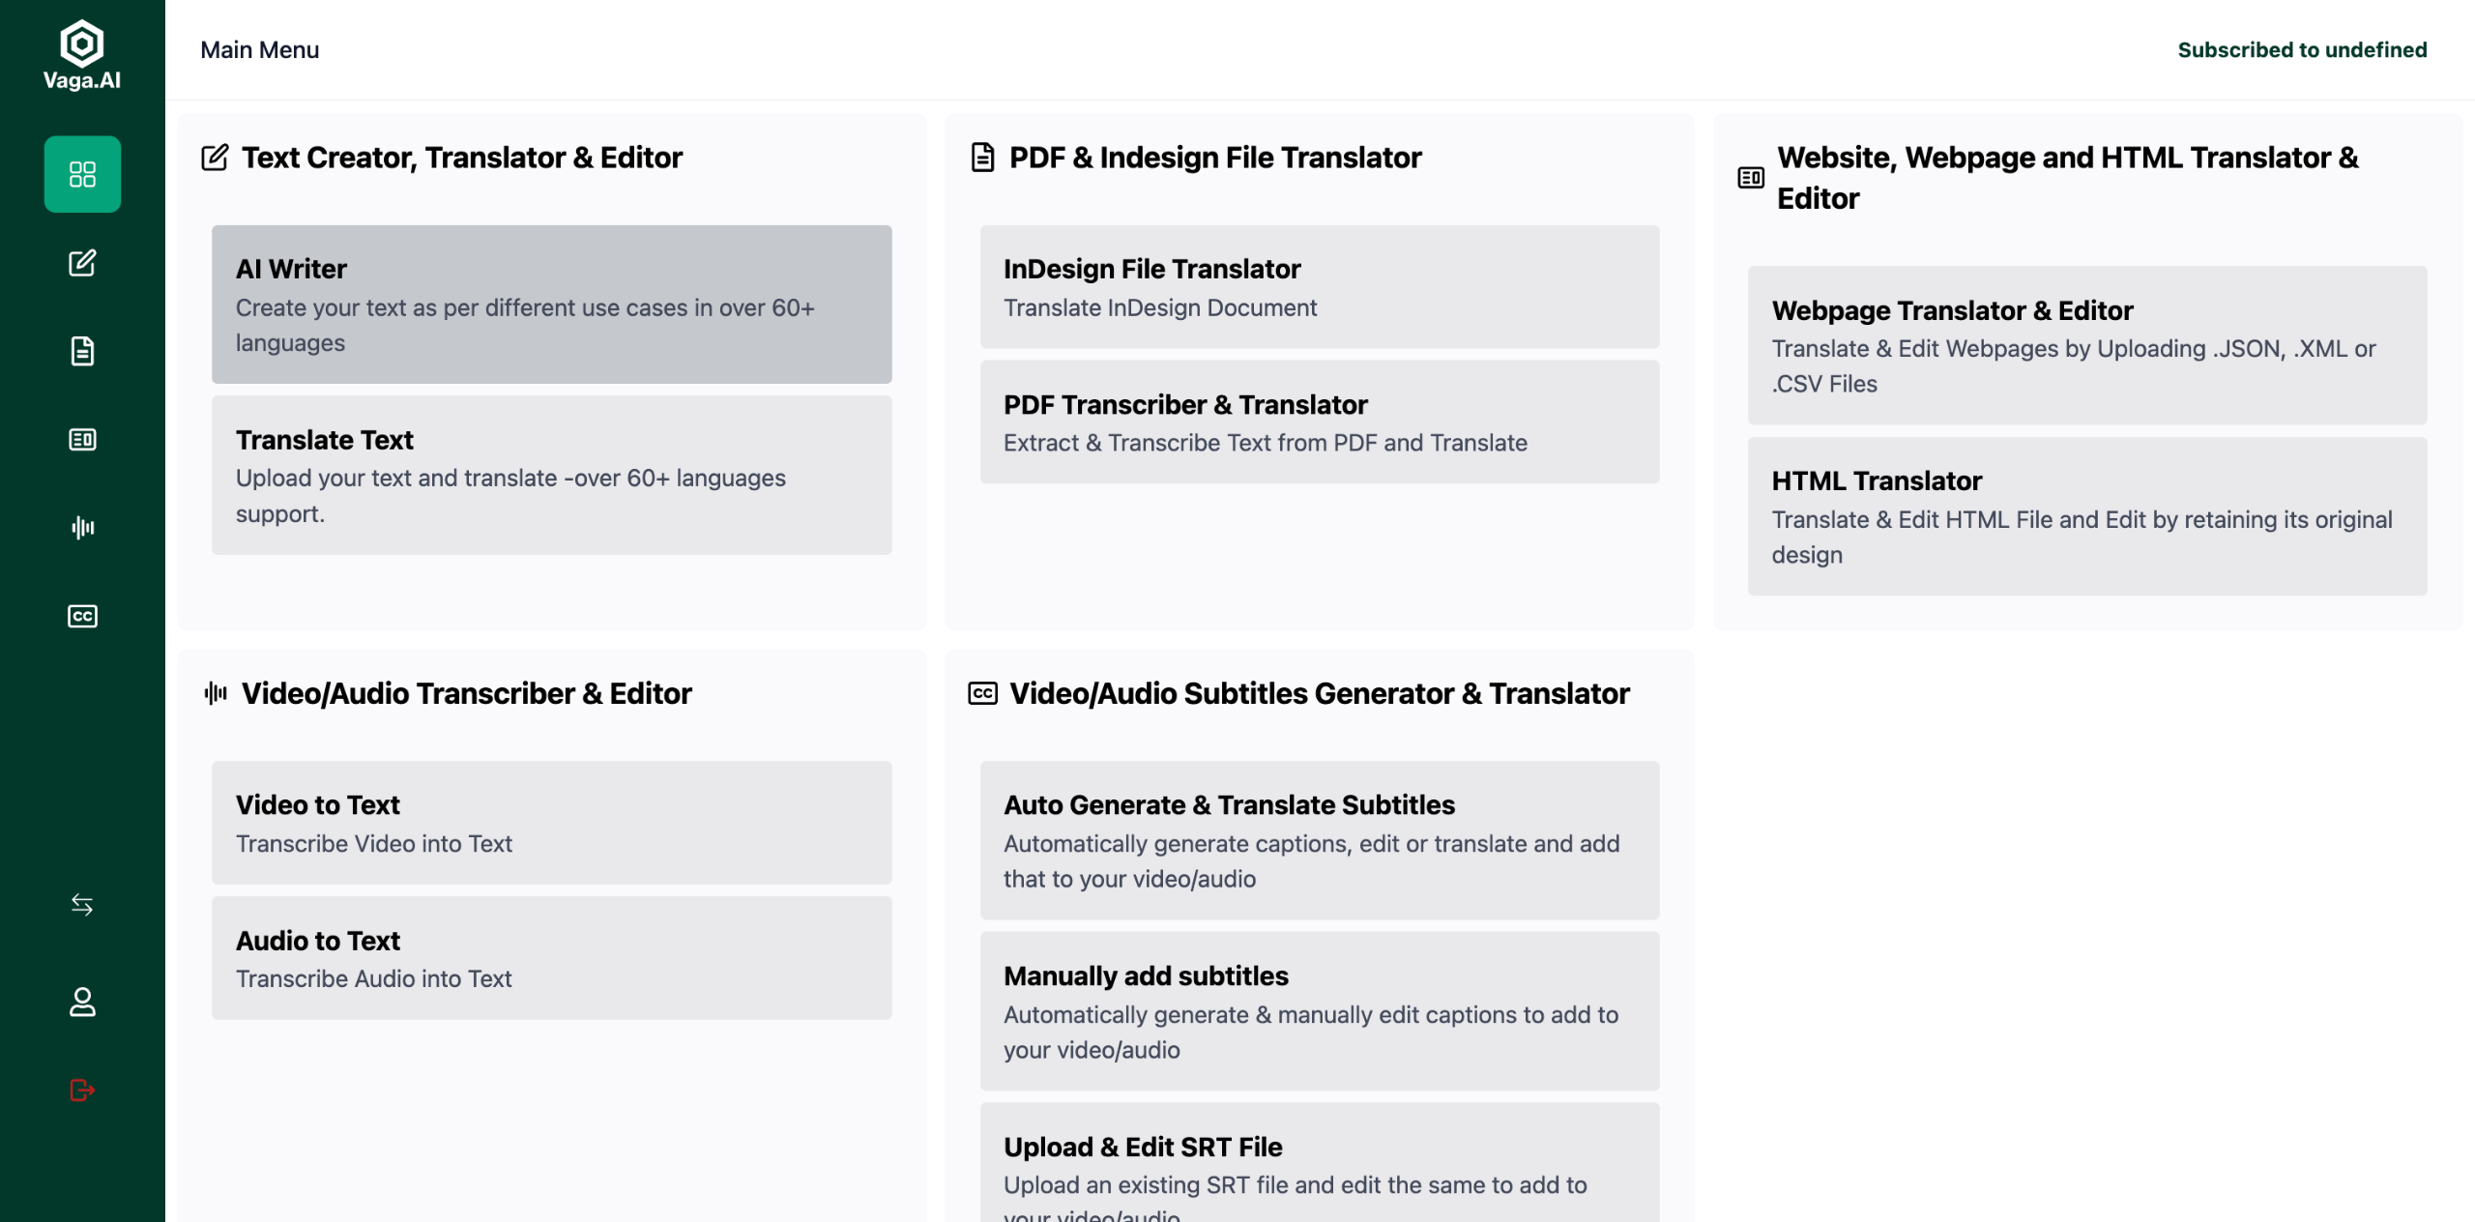This screenshot has width=2475, height=1222.
Task: Click the red logout icon
Action: 82,1091
